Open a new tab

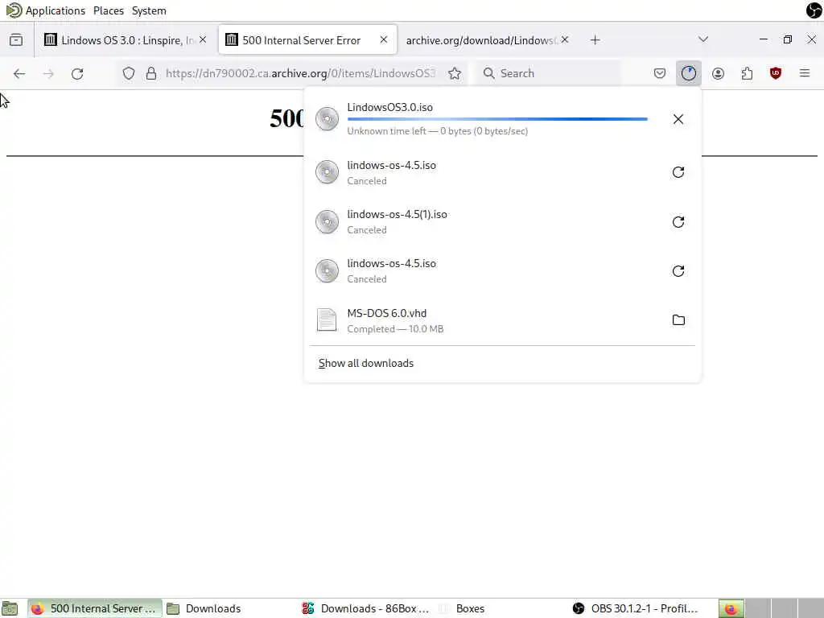[595, 40]
